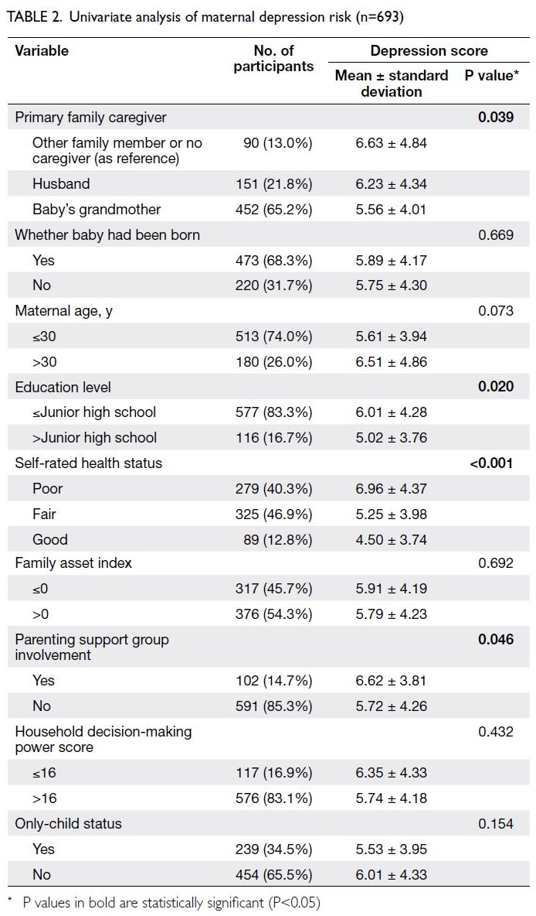Click the No. of participants header
536x916 pixels.
(273, 59)
